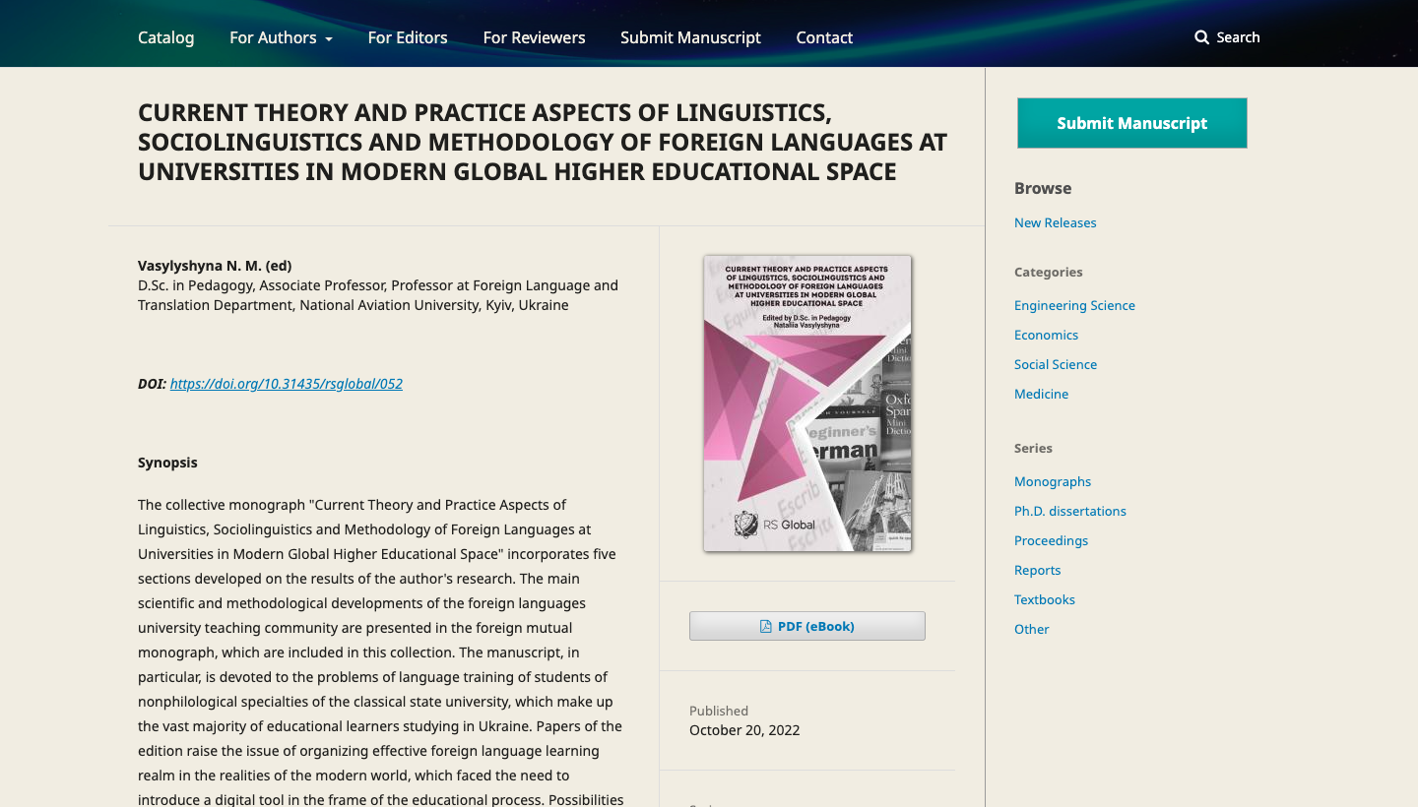Click the monograph title heading
1418x807 pixels.
(x=543, y=142)
